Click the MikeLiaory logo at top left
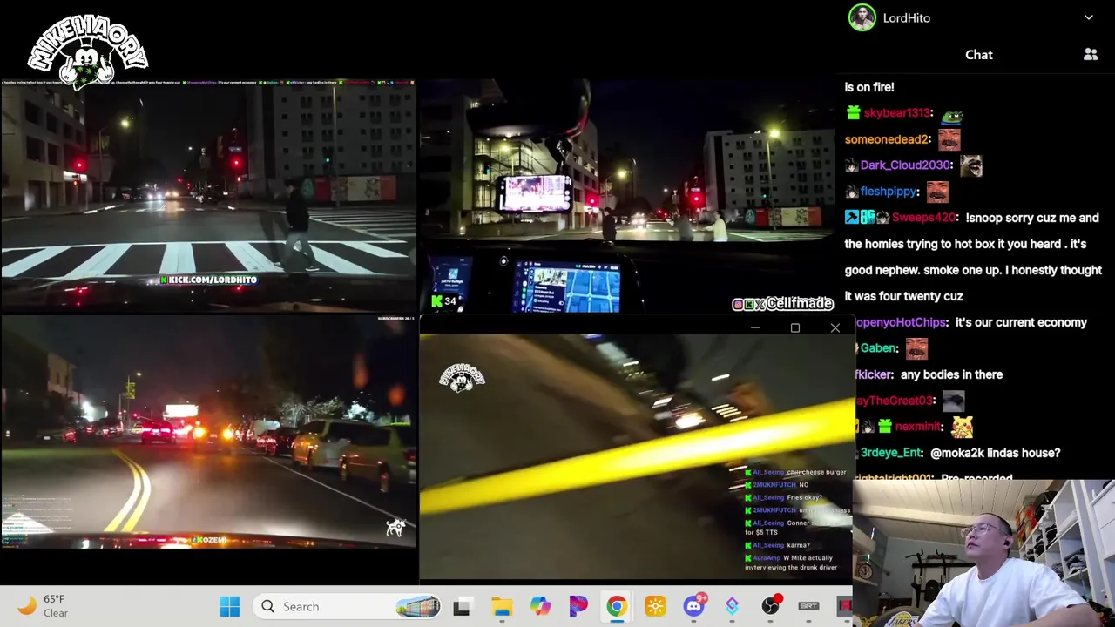Image resolution: width=1115 pixels, height=627 pixels. pos(87,51)
